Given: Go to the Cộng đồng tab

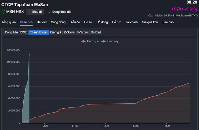Looking at the screenshot, I should 58,22.
